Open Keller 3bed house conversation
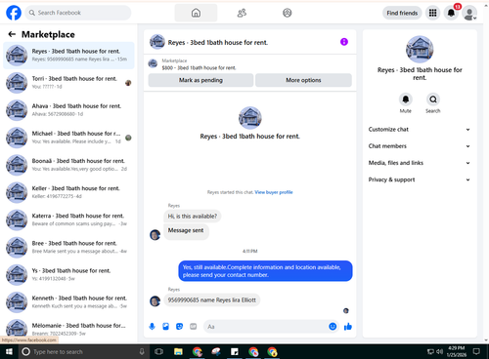Viewport: 489px width, 359px height. (68, 192)
